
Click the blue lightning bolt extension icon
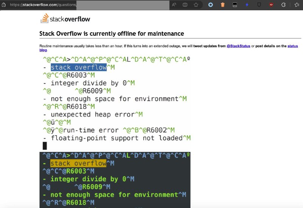247,5
